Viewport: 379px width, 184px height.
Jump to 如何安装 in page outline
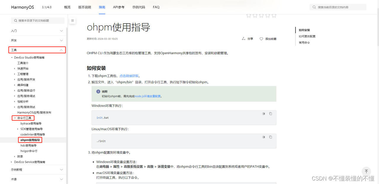point(304,30)
